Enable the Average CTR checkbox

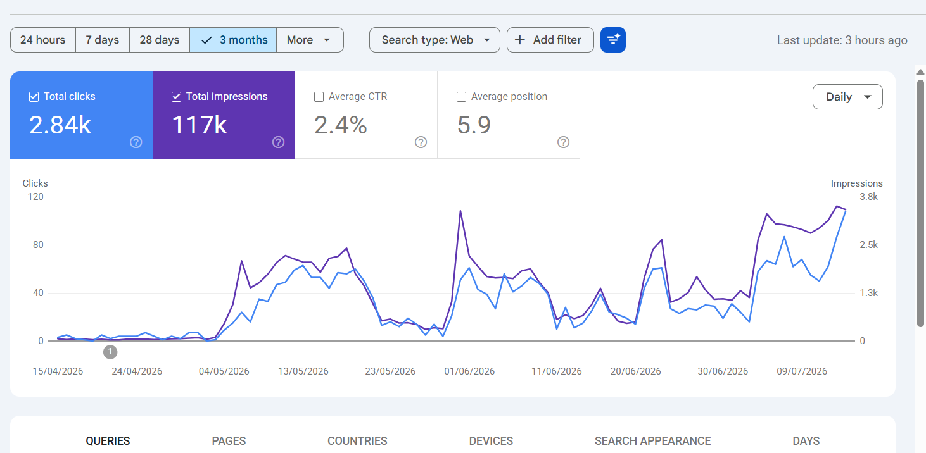pos(319,97)
